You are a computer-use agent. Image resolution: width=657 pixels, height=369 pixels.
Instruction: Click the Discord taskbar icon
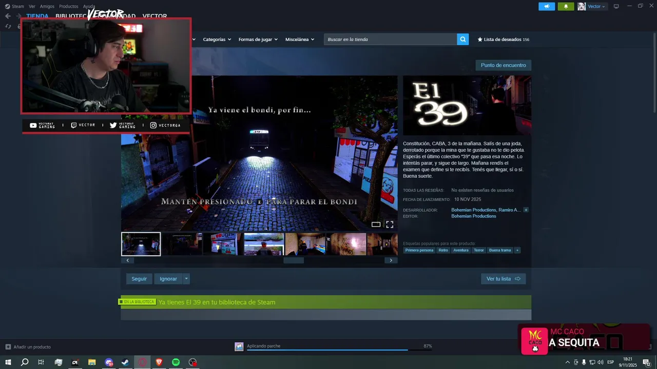tap(109, 362)
